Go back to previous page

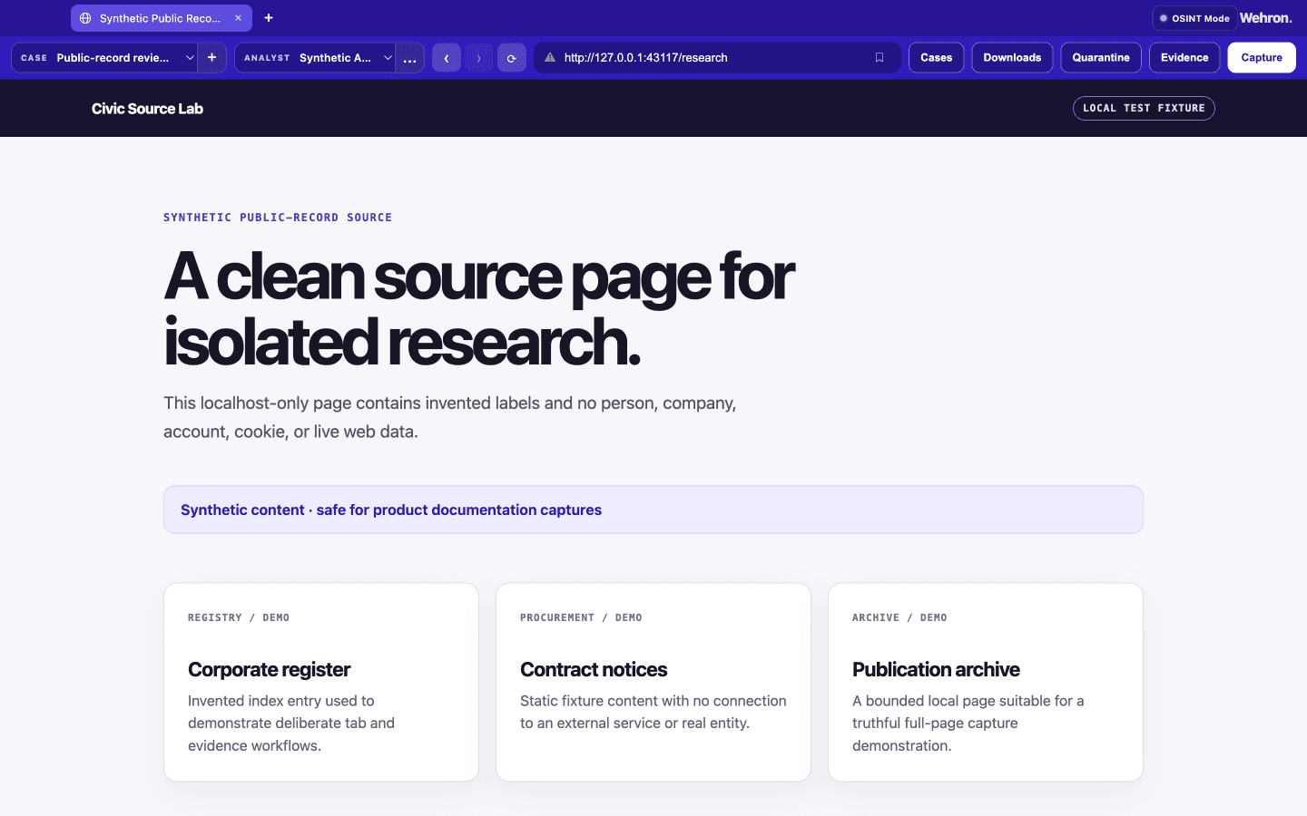click(447, 58)
